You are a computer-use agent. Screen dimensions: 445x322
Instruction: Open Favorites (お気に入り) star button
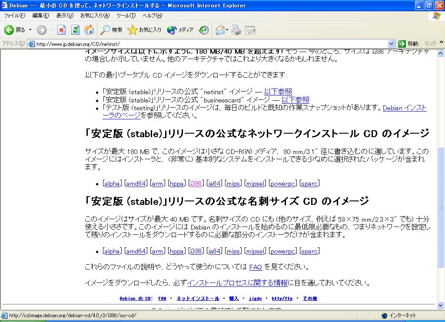pyautogui.click(x=144, y=30)
